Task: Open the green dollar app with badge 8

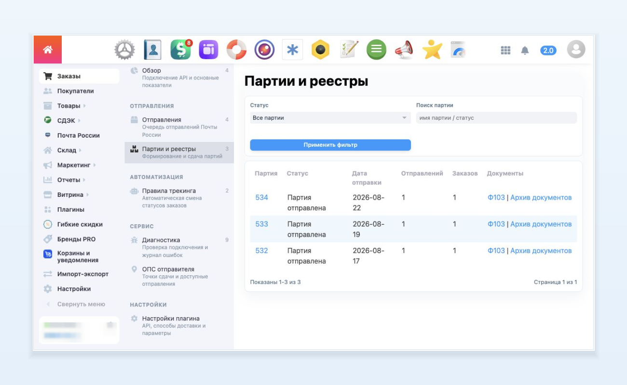Action: point(181,50)
